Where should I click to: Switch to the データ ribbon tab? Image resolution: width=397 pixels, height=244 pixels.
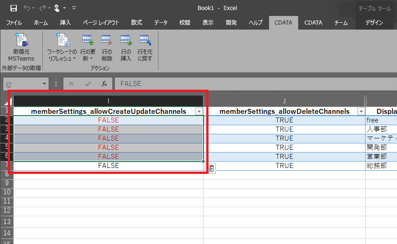pyautogui.click(x=161, y=22)
